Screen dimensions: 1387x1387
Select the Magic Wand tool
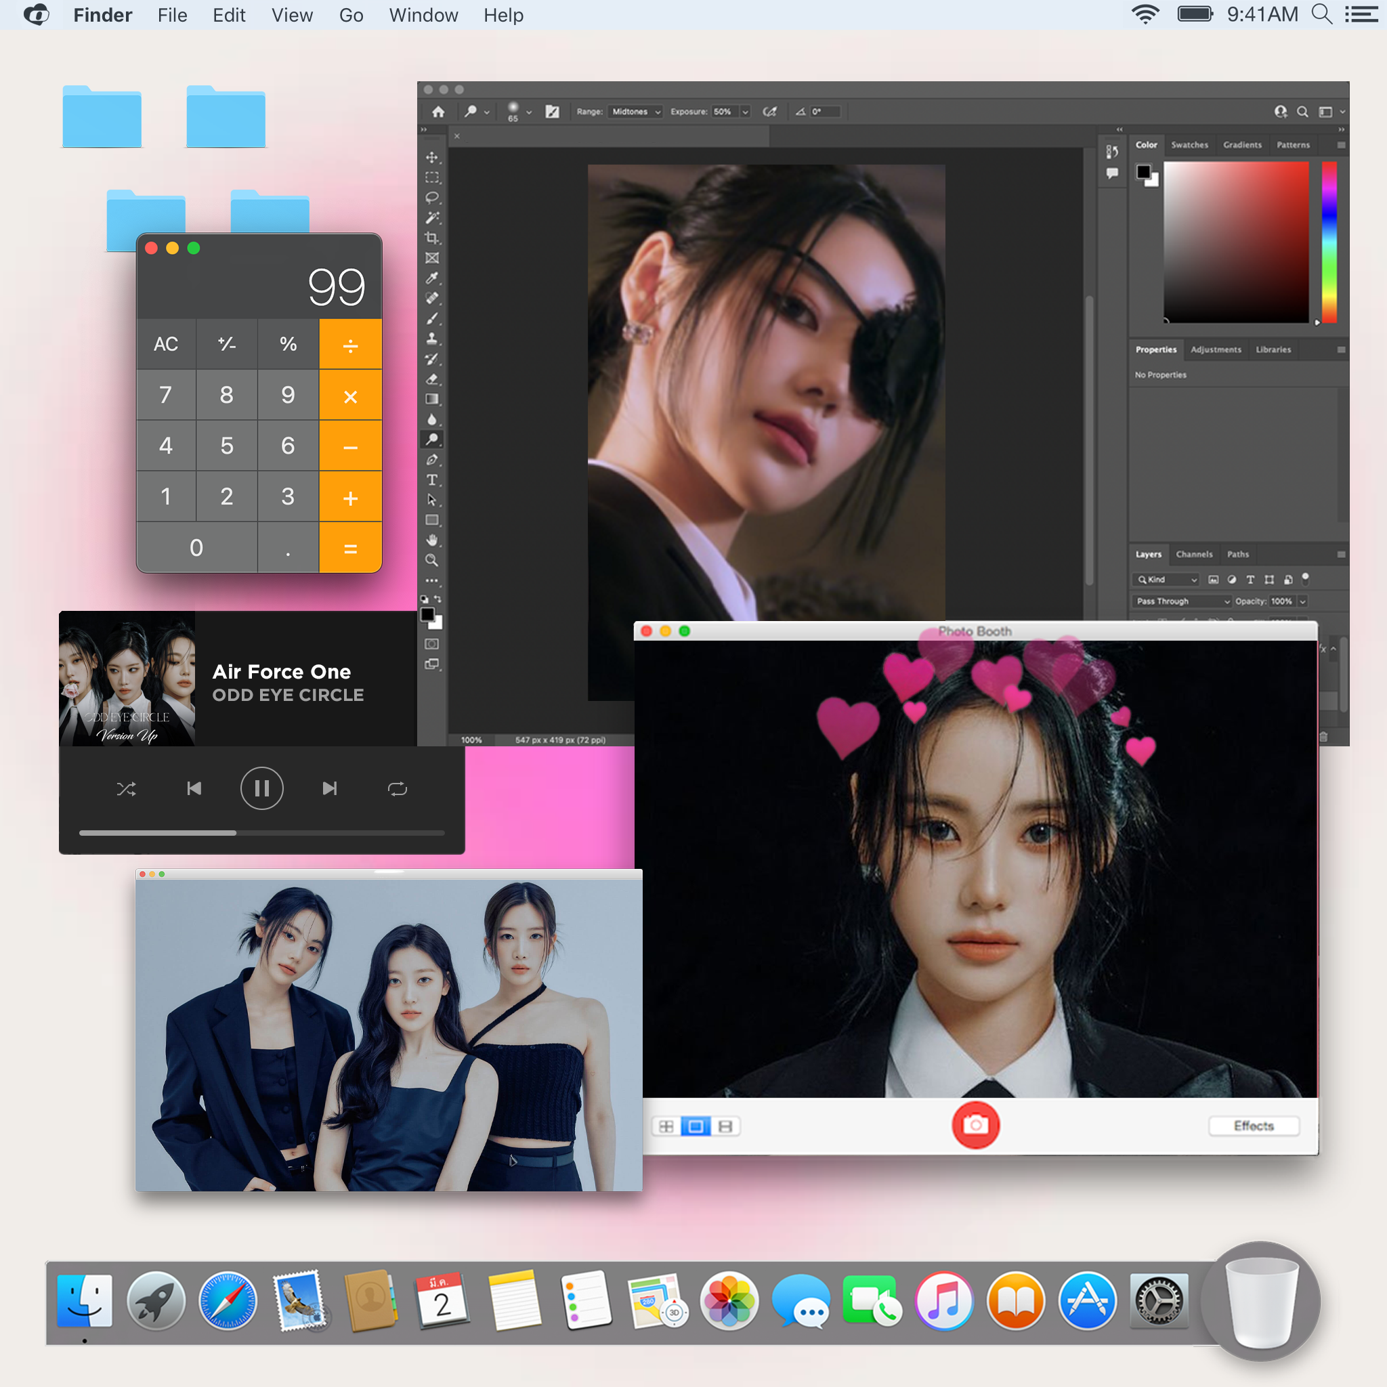pyautogui.click(x=431, y=217)
